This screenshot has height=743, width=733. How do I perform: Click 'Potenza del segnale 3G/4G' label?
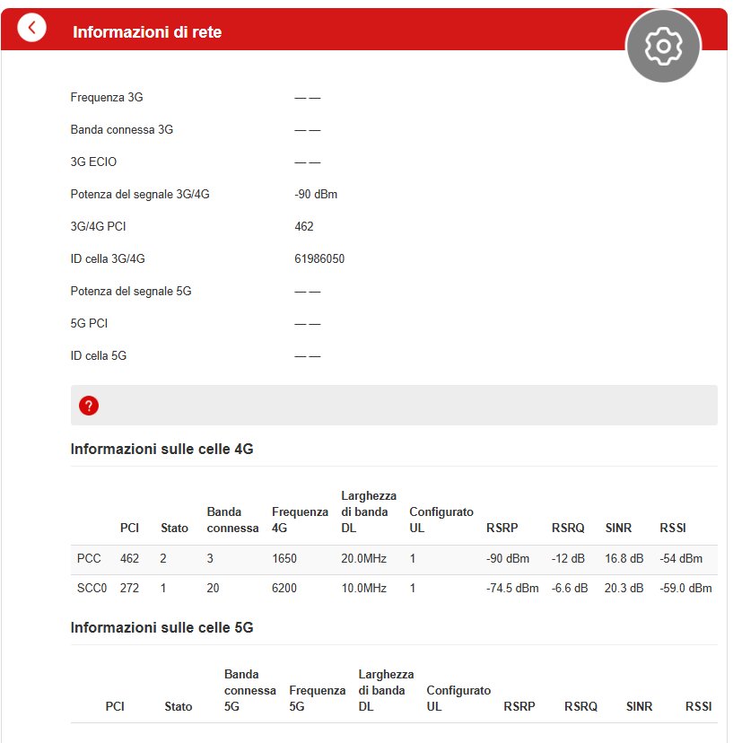(140, 195)
